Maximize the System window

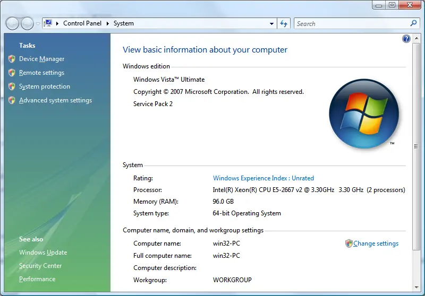pyautogui.click(x=392, y=5)
